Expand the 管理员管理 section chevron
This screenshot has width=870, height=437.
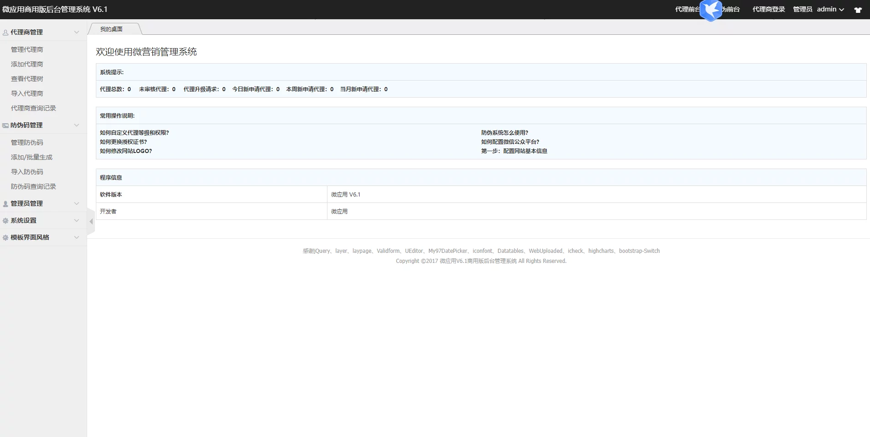[77, 203]
